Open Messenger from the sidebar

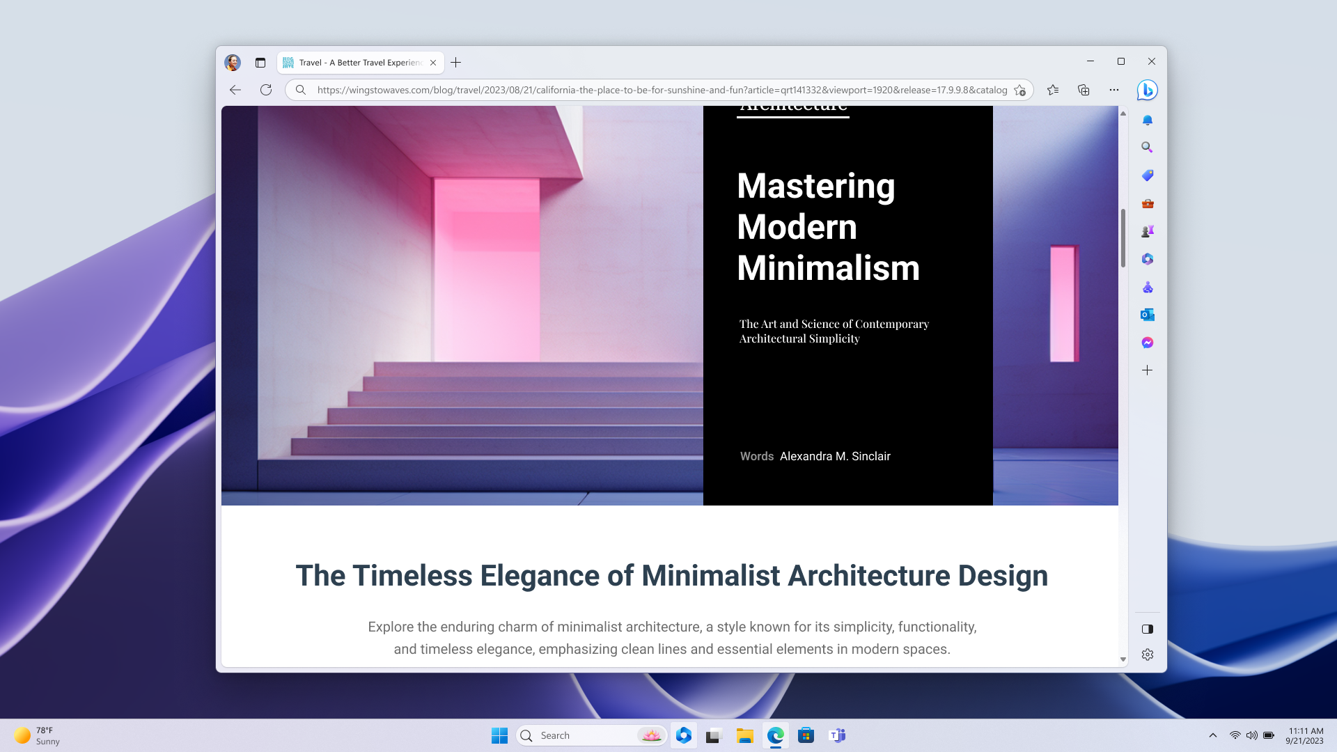[x=1147, y=343]
